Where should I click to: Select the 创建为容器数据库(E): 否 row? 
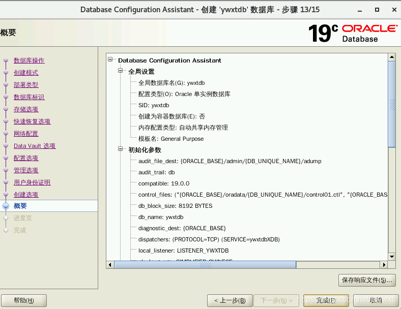pyautogui.click(x=171, y=116)
